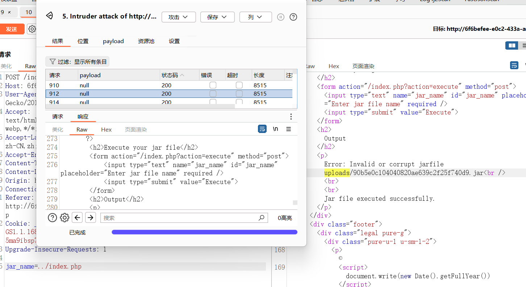Select result row 914
The image size is (526, 287).
click(x=169, y=102)
